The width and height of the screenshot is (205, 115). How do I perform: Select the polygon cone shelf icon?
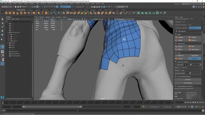17,13
